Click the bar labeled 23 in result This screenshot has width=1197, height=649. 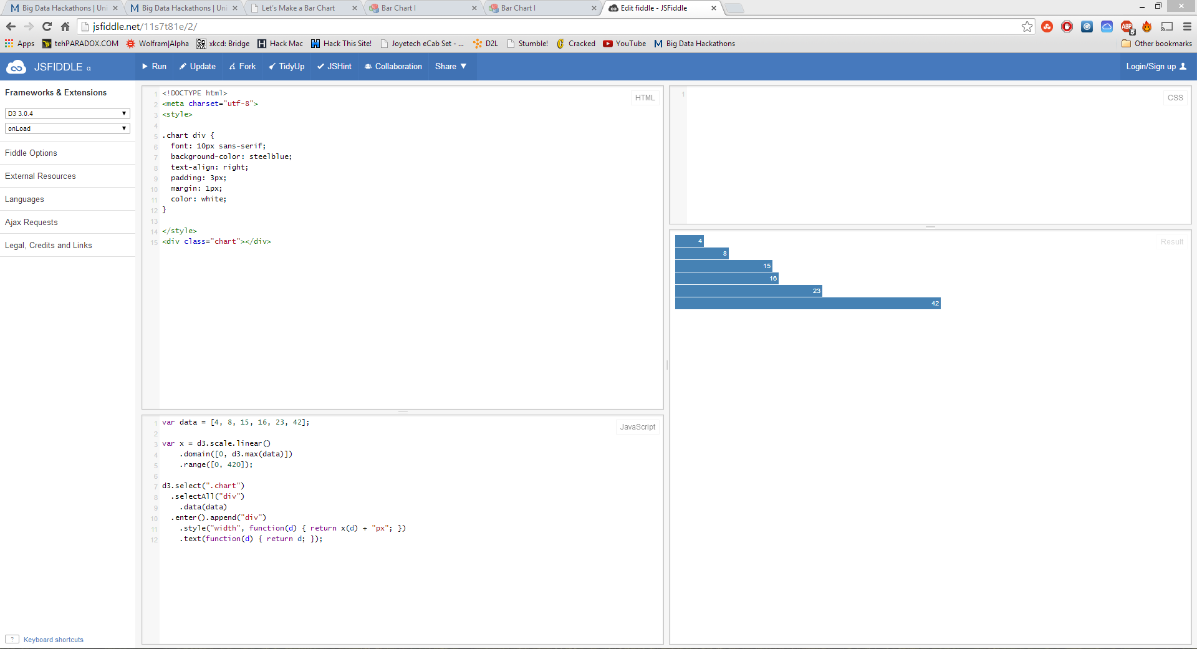(749, 291)
